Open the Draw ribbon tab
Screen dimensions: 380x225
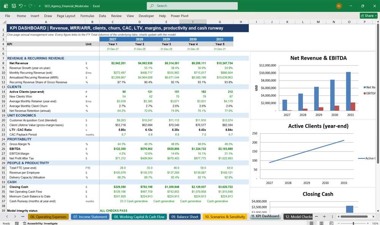48,16
